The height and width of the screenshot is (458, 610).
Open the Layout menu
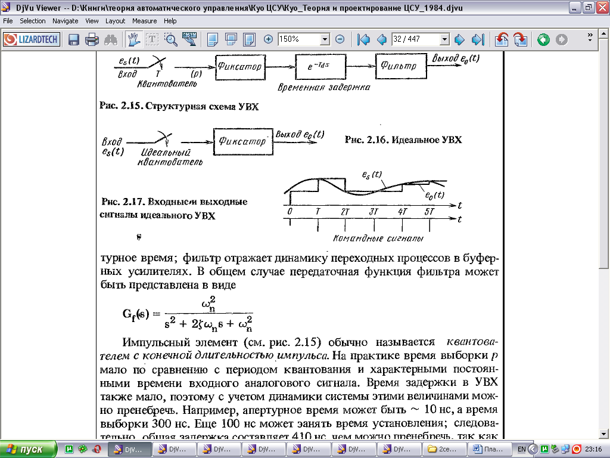click(x=115, y=21)
